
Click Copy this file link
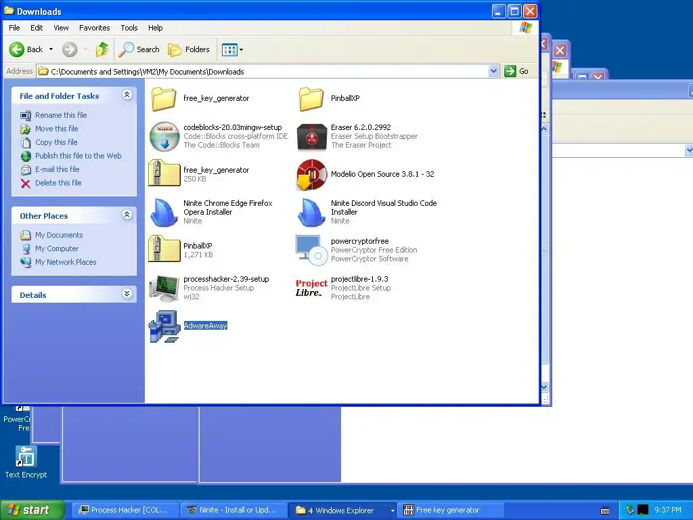click(56, 142)
